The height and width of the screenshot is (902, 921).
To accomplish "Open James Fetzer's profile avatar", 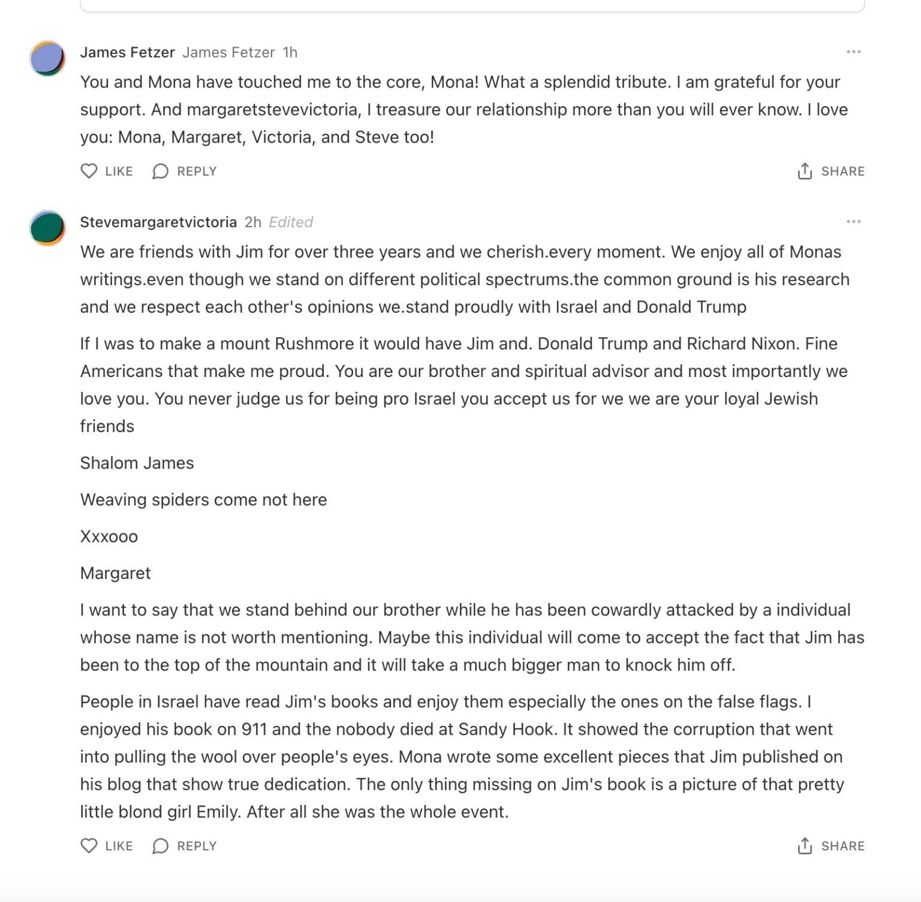I will click(x=47, y=58).
